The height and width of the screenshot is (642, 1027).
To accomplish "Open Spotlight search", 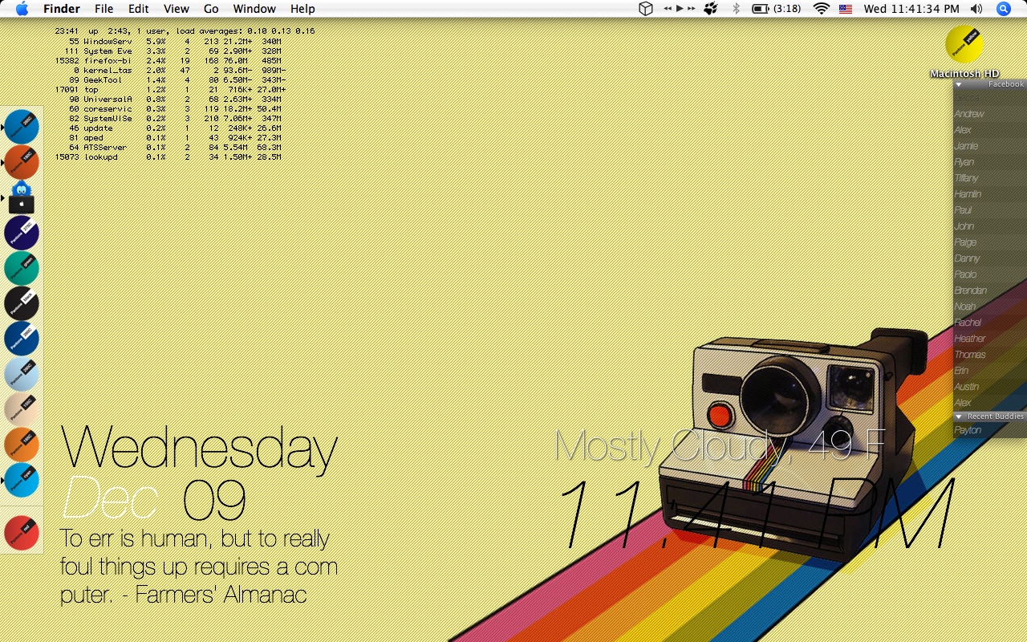I will click(1004, 9).
